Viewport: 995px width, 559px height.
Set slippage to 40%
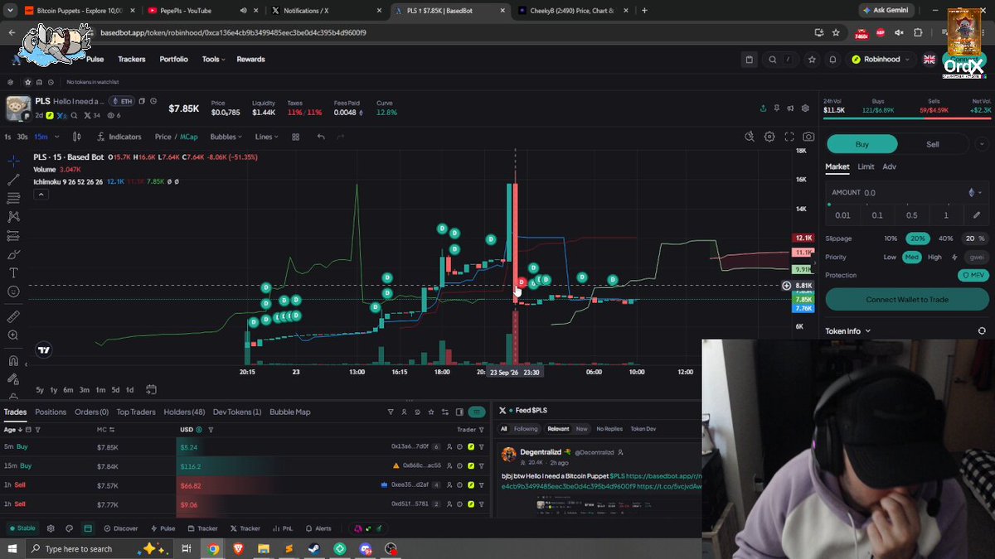(x=945, y=239)
